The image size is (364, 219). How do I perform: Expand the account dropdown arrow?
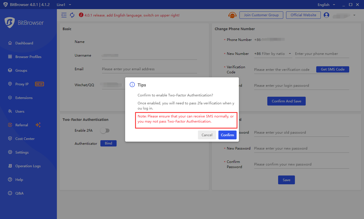click(354, 15)
